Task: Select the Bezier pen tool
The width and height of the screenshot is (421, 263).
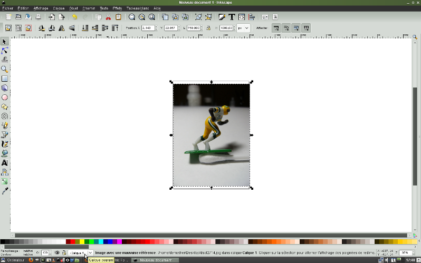Action: 5,135
